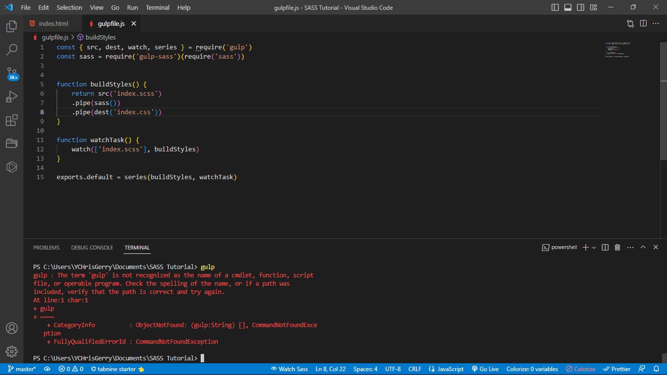This screenshot has height=375, width=667.
Task: Toggle Prettier in the status bar
Action: click(617, 369)
